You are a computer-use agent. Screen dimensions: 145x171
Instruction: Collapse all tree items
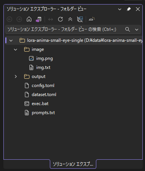click(x=70, y=19)
